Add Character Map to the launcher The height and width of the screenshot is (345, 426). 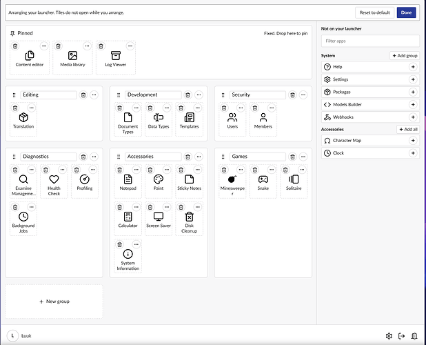tap(413, 141)
